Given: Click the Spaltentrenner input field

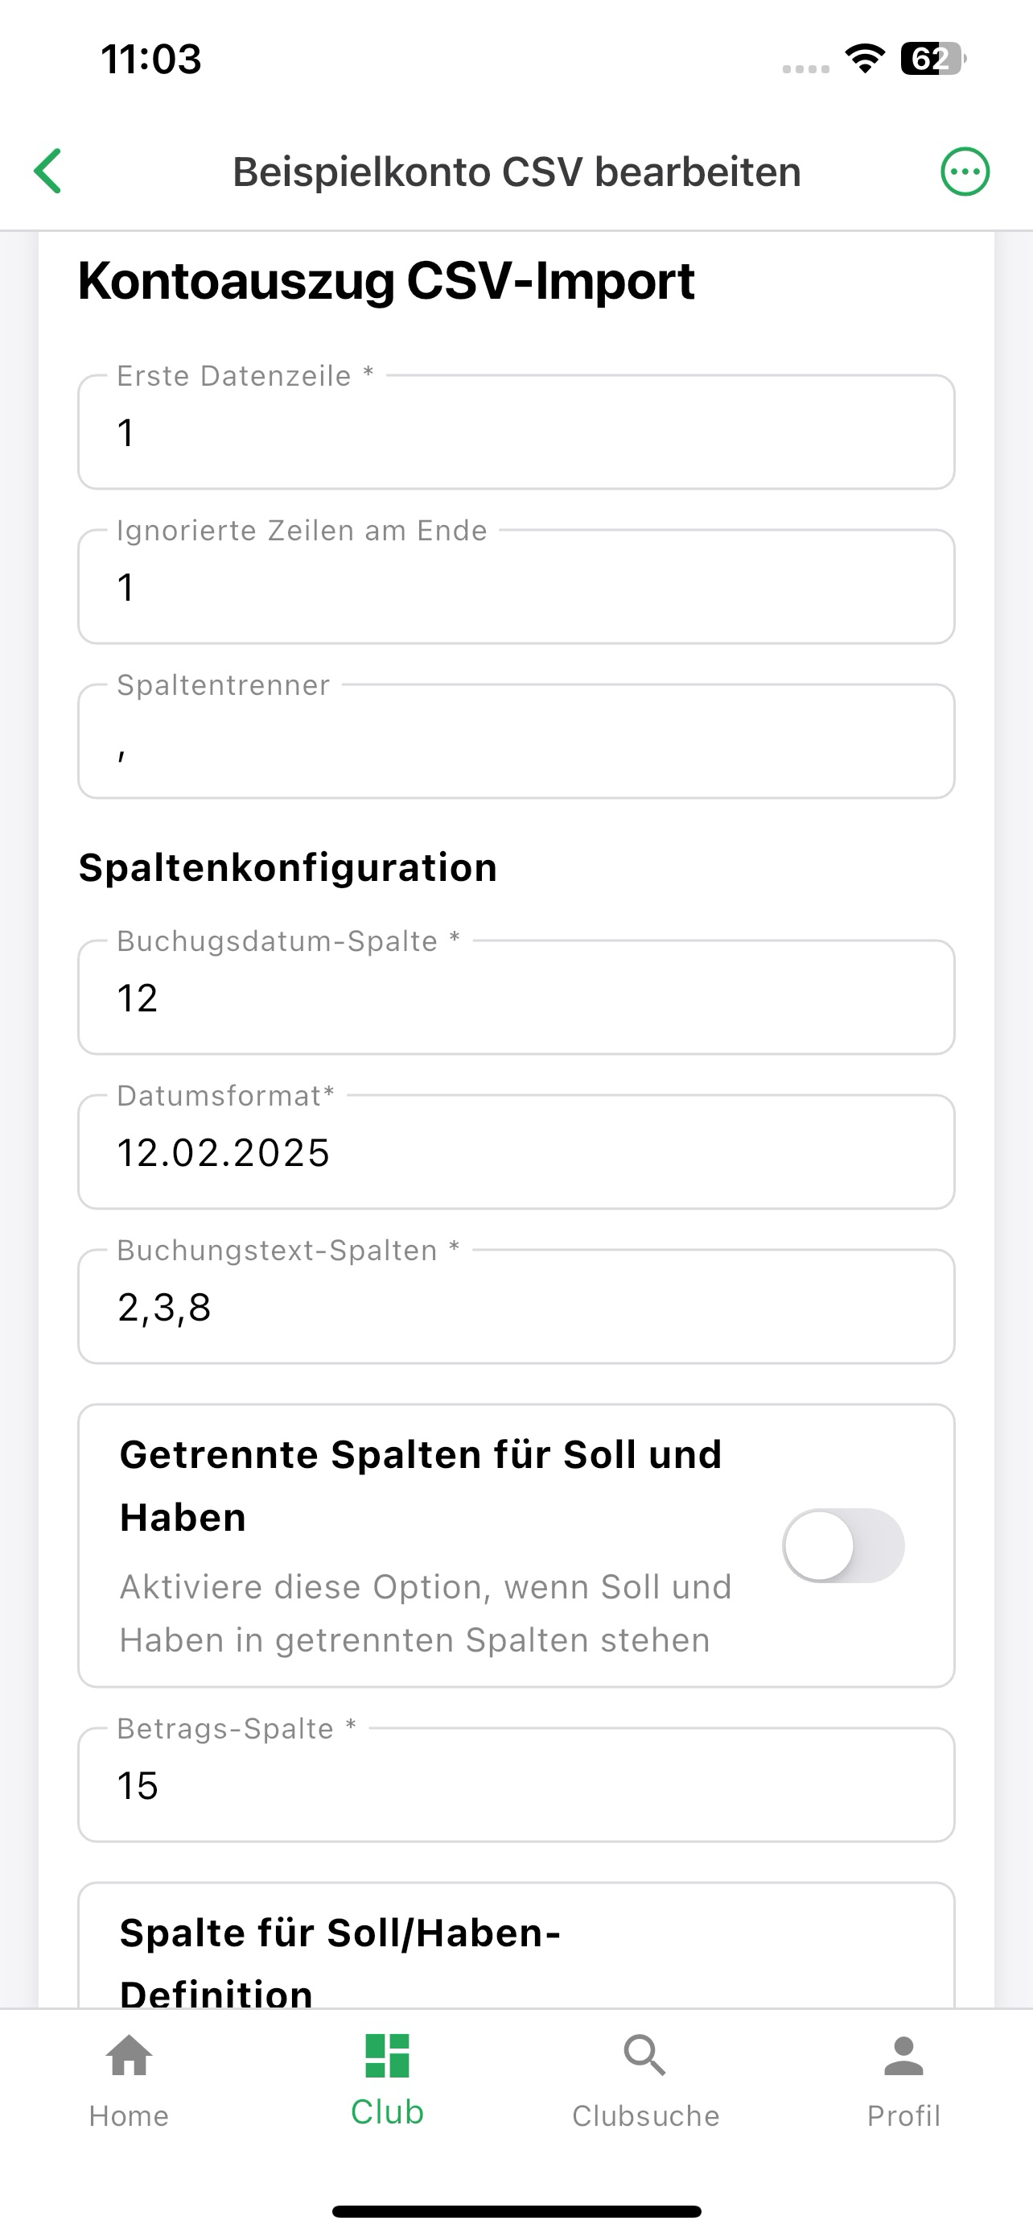Looking at the screenshot, I should 516,741.
